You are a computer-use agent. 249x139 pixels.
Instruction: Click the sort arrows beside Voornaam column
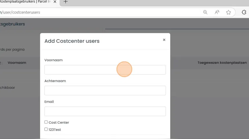coord(1,63)
